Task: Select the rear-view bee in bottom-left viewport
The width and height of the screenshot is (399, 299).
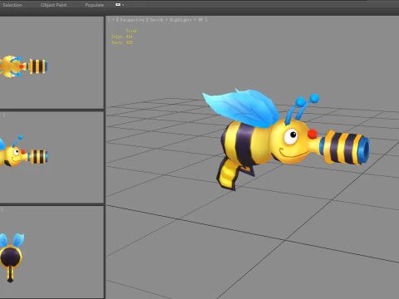Action: click(12, 257)
